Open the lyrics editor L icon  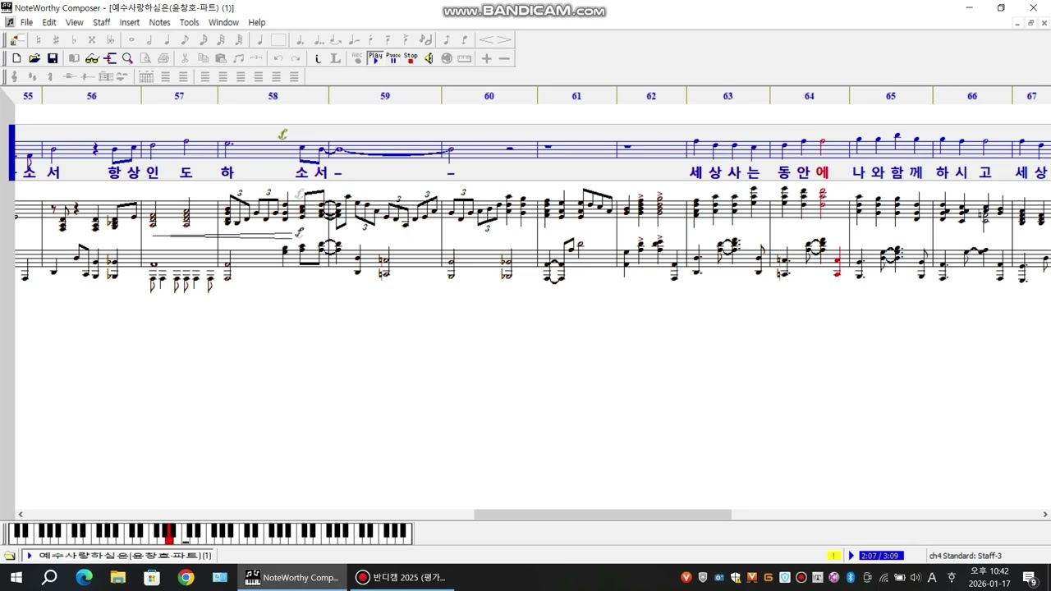[x=335, y=58]
